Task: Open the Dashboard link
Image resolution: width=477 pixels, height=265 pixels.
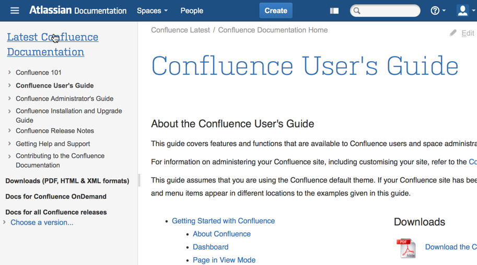Action: click(x=211, y=247)
